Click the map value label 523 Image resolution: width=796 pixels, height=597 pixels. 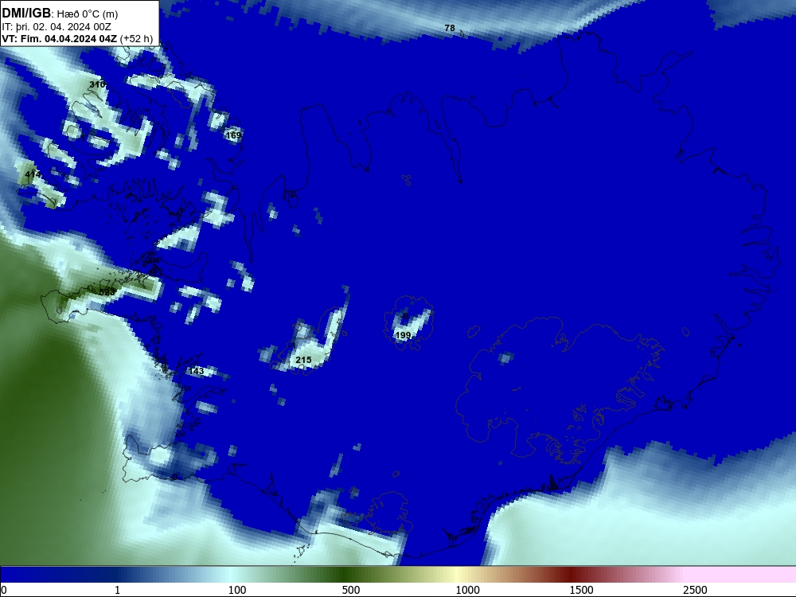(x=107, y=292)
